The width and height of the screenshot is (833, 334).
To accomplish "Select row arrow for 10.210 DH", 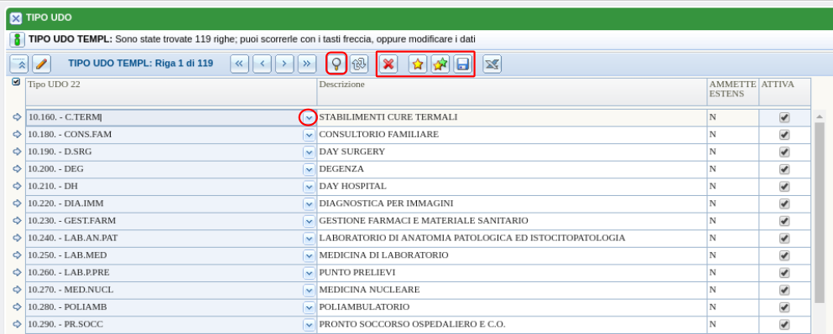I will tap(17, 186).
